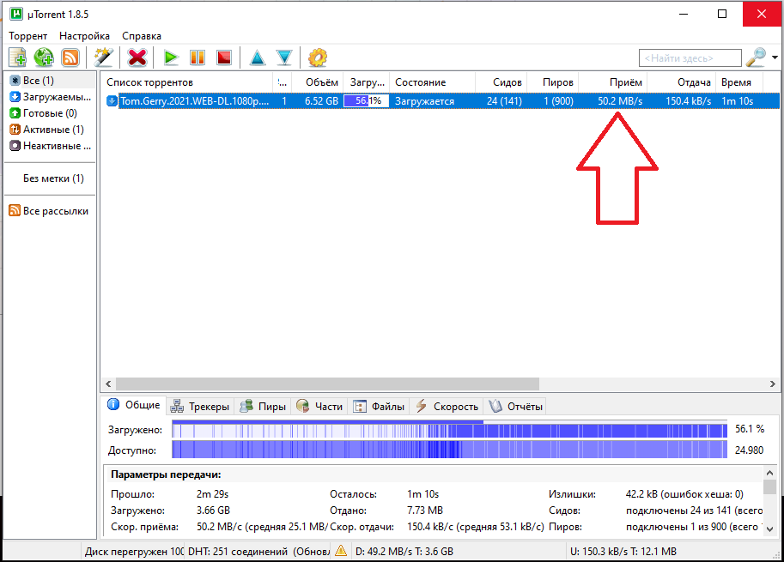Click the Create New Torrent wand icon
The width and height of the screenshot is (784, 562).
(x=104, y=57)
